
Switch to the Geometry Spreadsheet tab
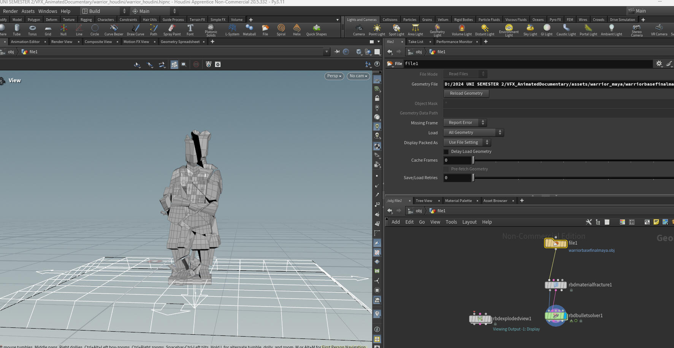coord(180,42)
